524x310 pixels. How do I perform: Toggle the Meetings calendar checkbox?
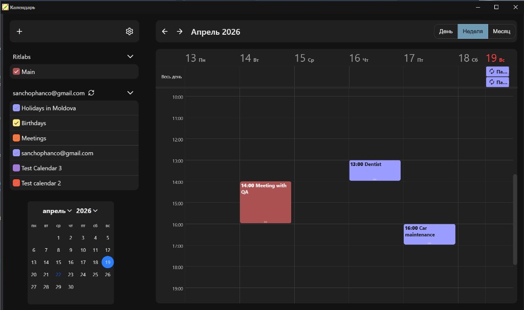click(x=16, y=138)
